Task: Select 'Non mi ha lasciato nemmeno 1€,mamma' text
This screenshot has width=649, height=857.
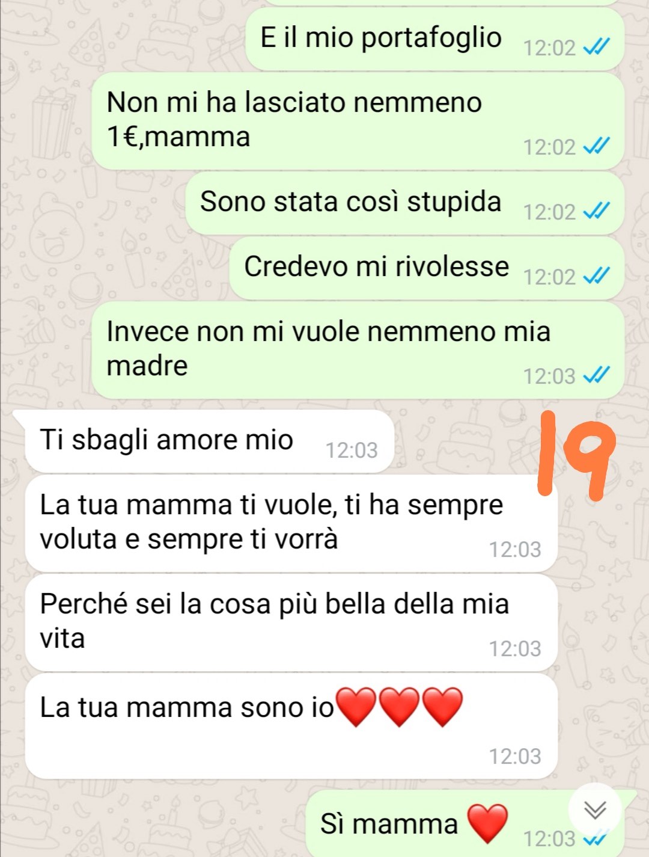Action: [294, 120]
